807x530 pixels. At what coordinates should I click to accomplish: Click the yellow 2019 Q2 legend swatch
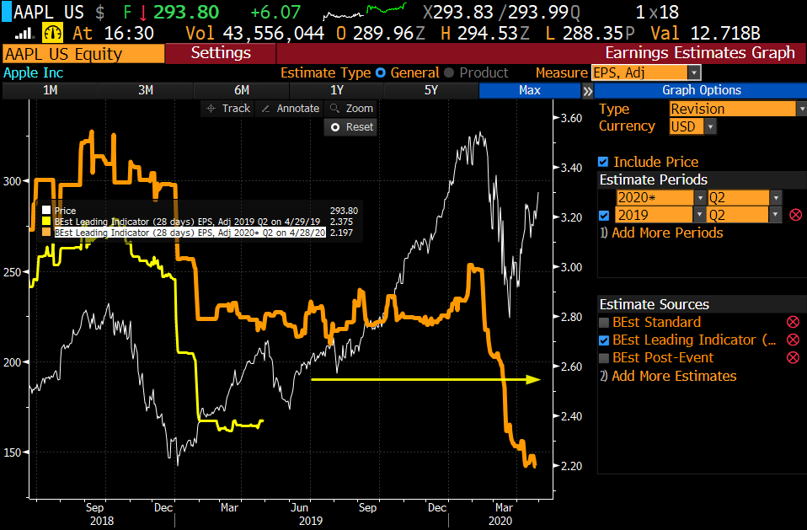coord(46,222)
